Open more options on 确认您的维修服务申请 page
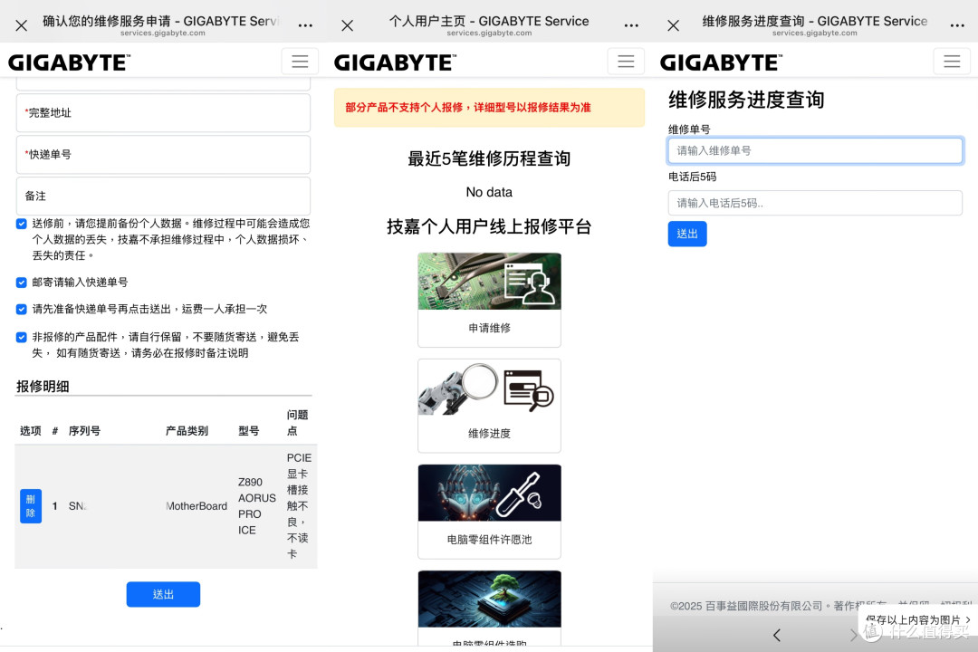Image resolution: width=978 pixels, height=652 pixels. 305,25
